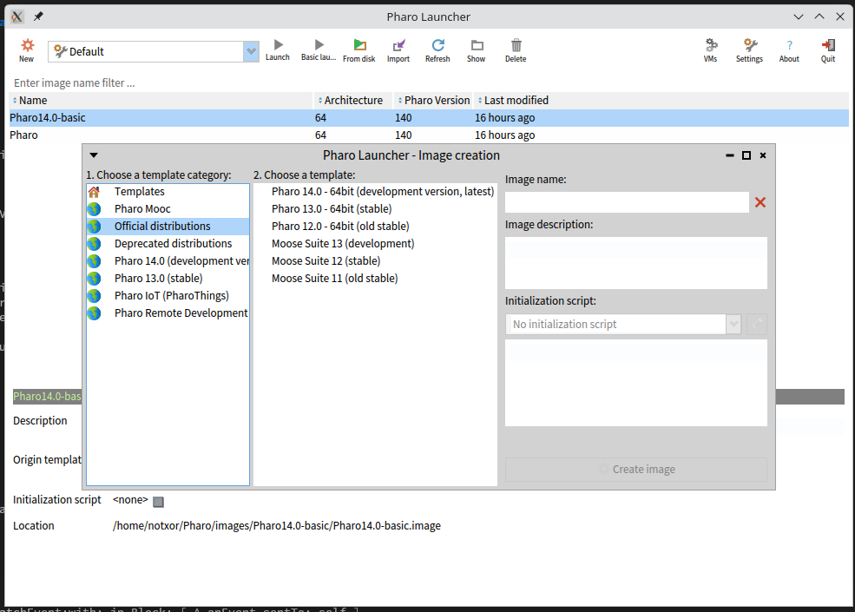Expand the initialization script dropdown
Image resolution: width=855 pixels, height=612 pixels.
[x=733, y=324]
